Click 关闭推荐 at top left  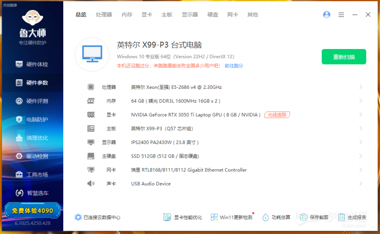tap(10, 5)
